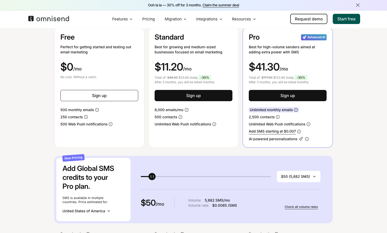Close the summer deal banner
Viewport: 387px width, 233px height.
pos(358,5)
